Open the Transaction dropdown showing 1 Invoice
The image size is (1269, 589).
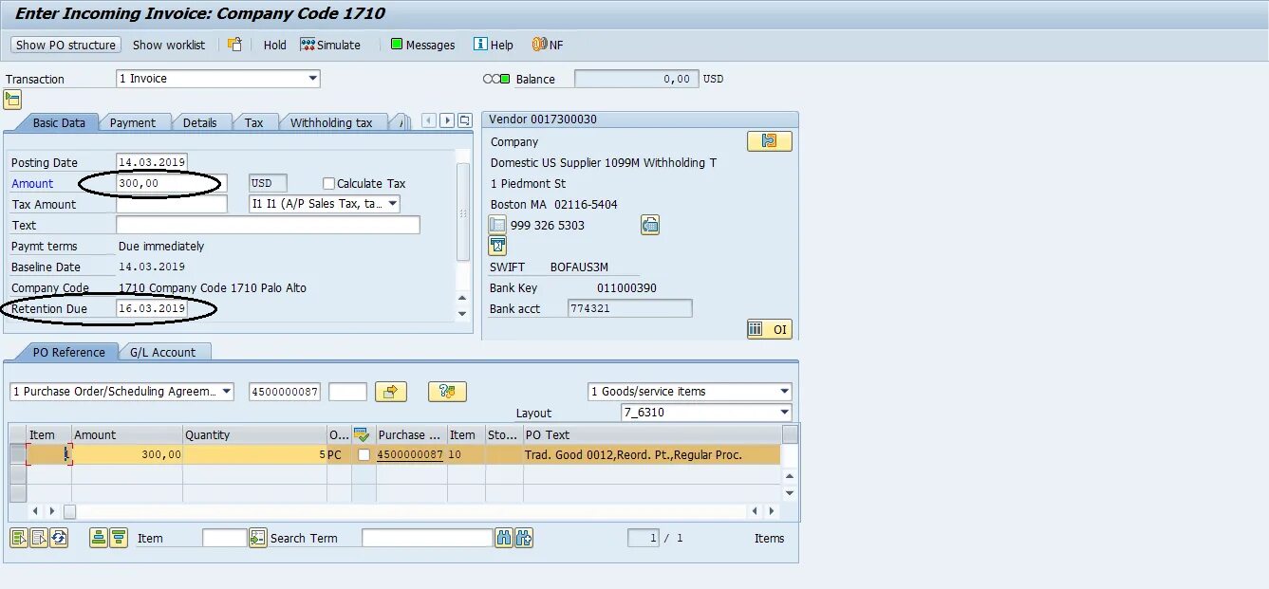(x=313, y=79)
